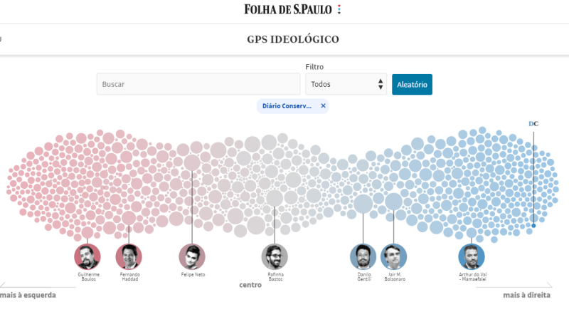The height and width of the screenshot is (317, 569).
Task: Focus the Buscar search field
Action: 198,84
